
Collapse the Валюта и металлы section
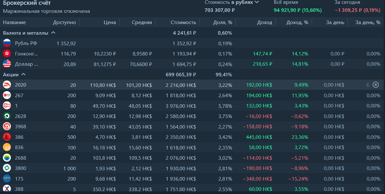53,32
